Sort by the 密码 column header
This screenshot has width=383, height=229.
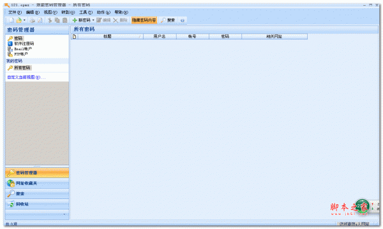point(225,36)
